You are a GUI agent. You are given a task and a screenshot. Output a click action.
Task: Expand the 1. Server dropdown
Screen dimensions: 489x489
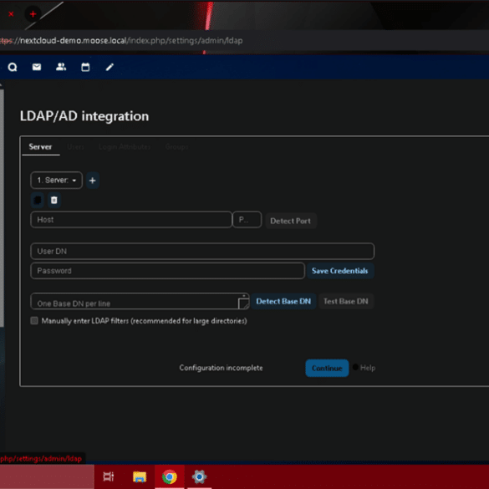point(57,181)
